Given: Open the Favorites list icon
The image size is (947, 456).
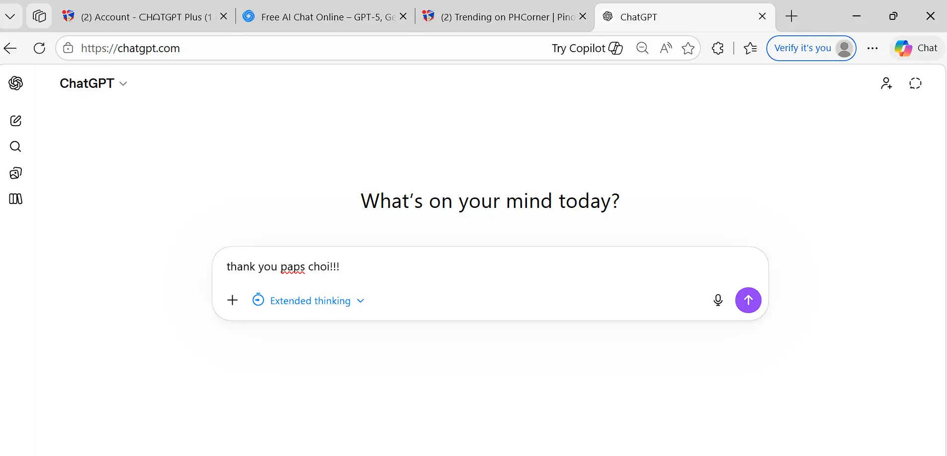Looking at the screenshot, I should [750, 48].
